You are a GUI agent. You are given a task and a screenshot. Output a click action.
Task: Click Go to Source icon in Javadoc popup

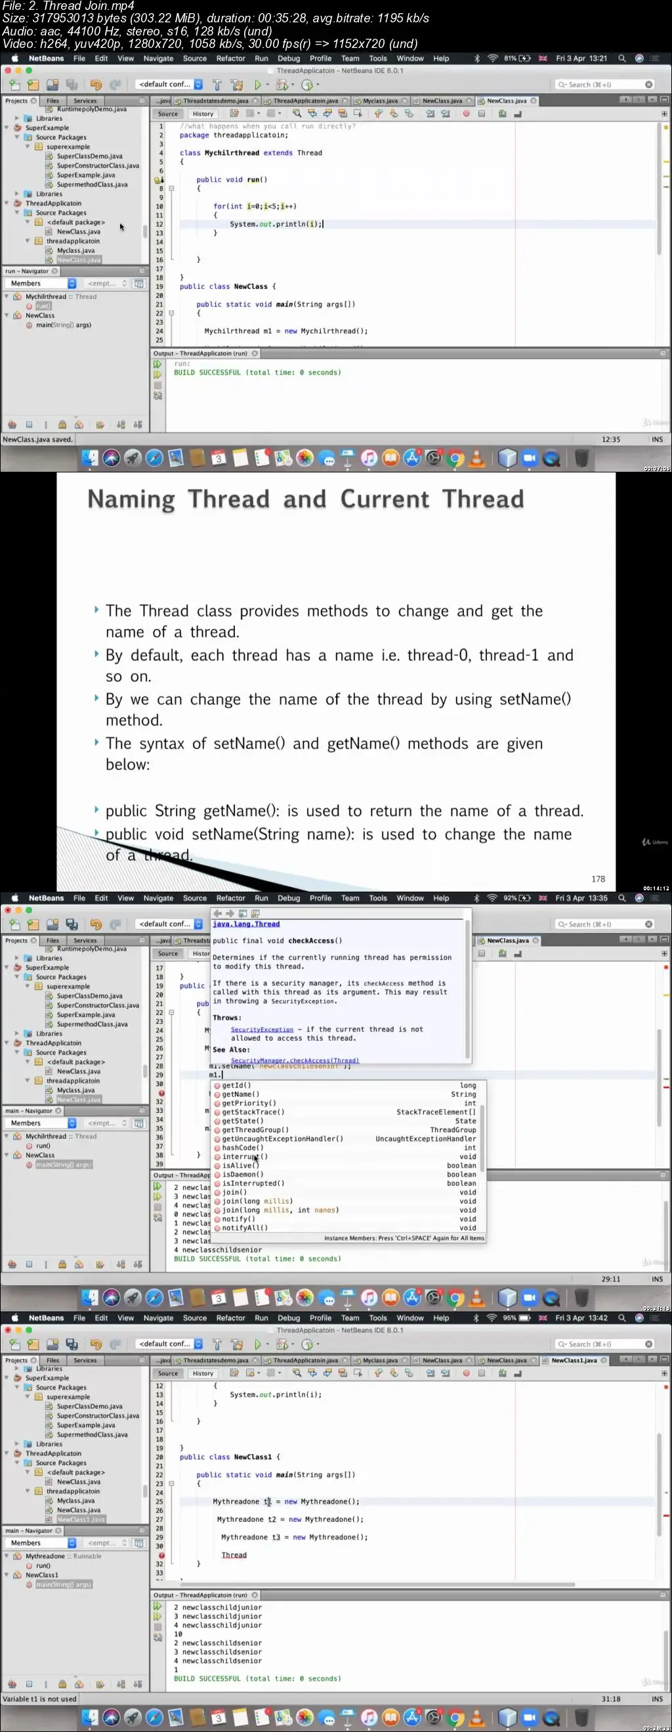(255, 913)
